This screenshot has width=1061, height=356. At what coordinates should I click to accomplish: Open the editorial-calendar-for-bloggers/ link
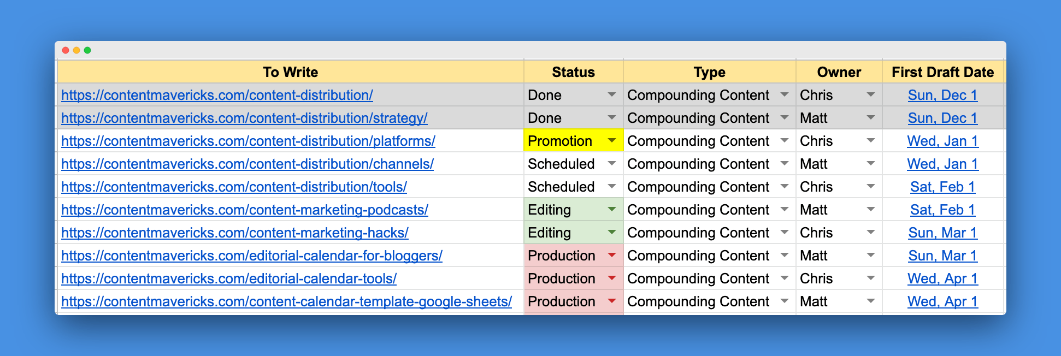[252, 256]
